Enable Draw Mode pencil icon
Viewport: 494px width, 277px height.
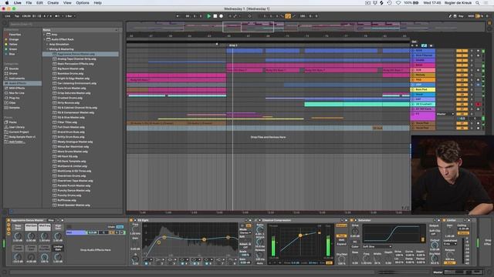[x=450, y=16]
